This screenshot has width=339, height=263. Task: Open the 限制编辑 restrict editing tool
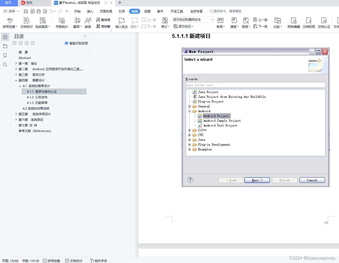pyautogui.click(x=294, y=23)
